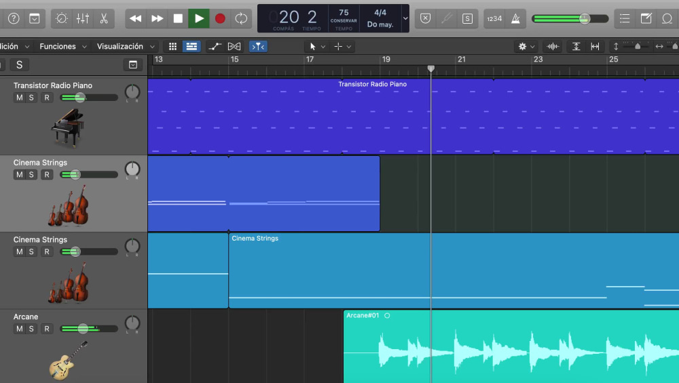The image size is (679, 383).
Task: Toggle the Solo S button in the control bar
Action: [x=467, y=18]
